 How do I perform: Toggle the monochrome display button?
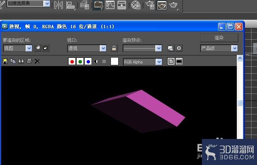104,61
